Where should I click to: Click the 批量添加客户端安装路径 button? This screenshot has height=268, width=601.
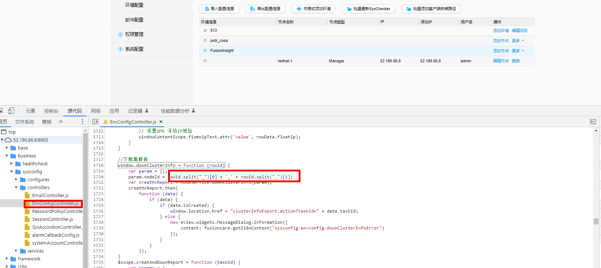431,9
